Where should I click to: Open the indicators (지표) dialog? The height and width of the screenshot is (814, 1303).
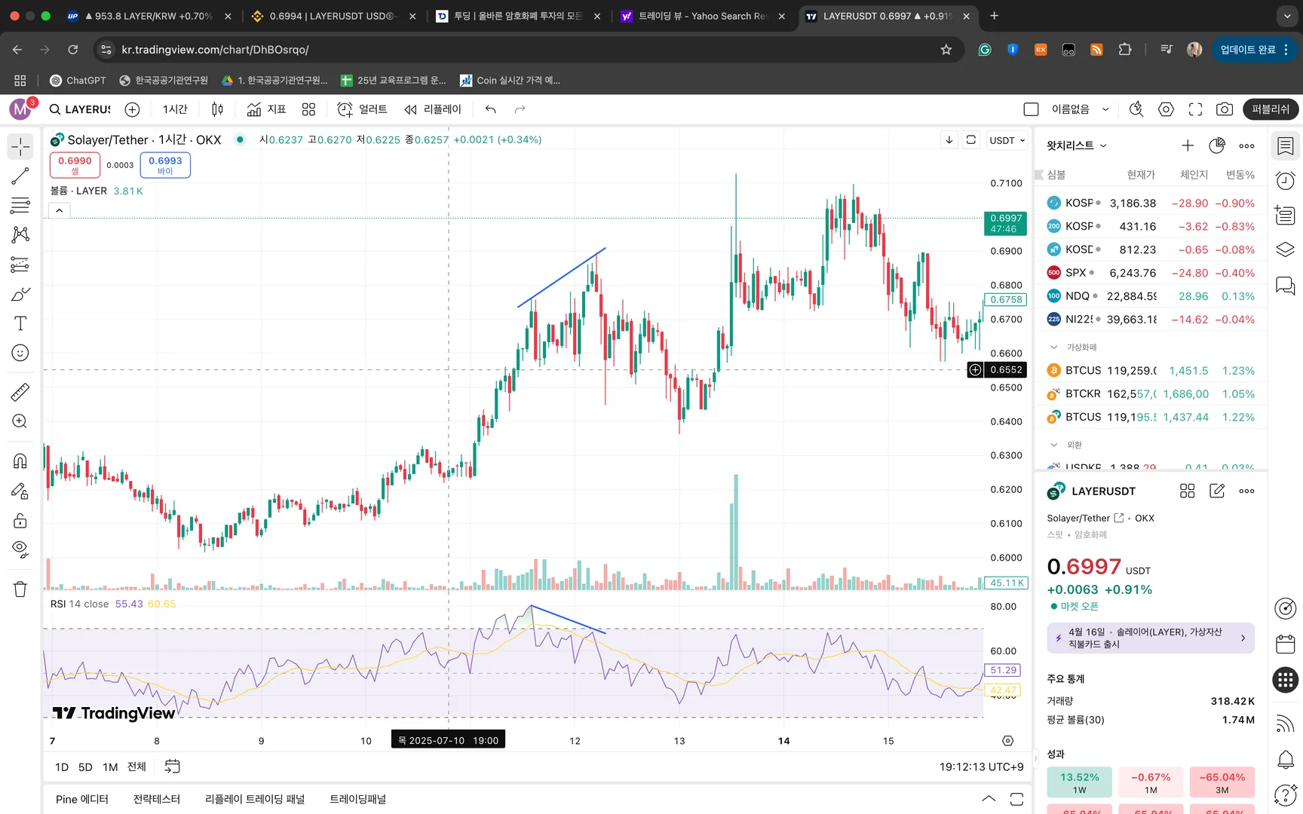pyautogui.click(x=266, y=109)
